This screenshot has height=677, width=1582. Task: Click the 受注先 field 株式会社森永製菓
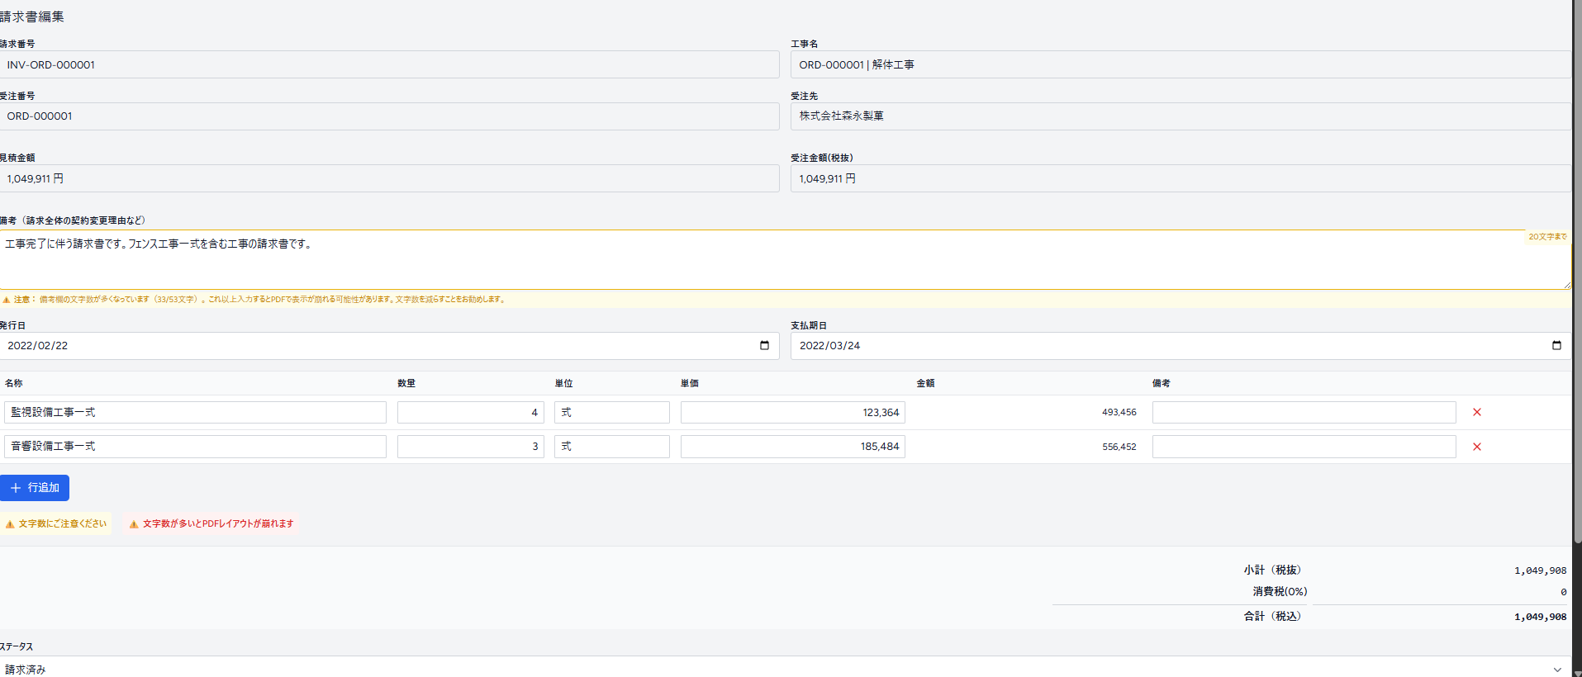pyautogui.click(x=1181, y=116)
